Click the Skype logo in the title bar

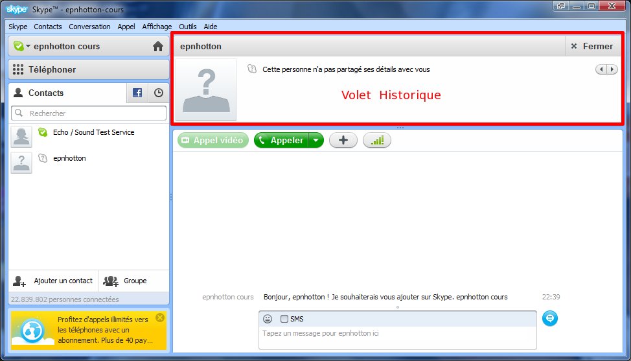[x=16, y=9]
